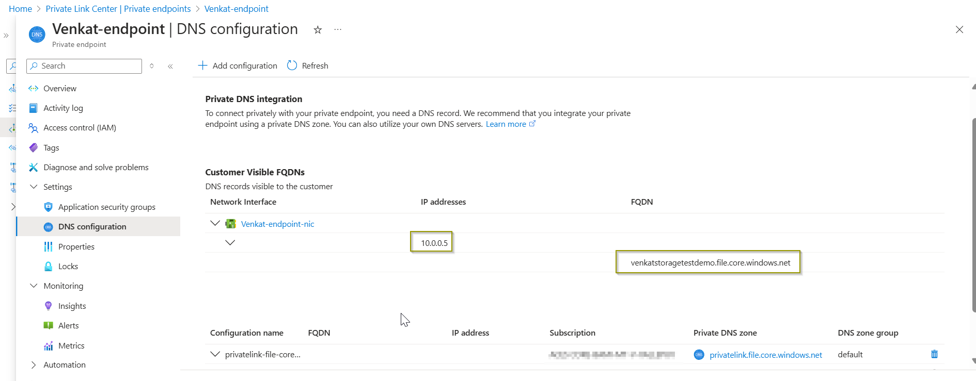Screen dimensions: 976x381
Task: Click the Locks padlock icon
Action: click(49, 266)
